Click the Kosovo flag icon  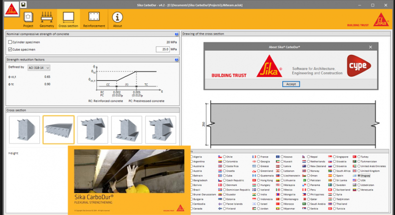[277, 157]
